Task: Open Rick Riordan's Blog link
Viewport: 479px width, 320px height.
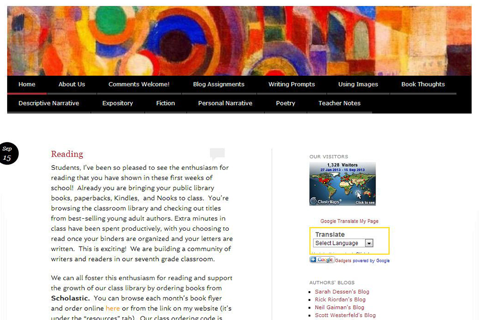Action: click(x=340, y=299)
